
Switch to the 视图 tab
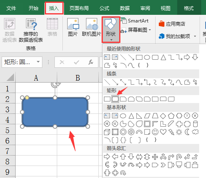click(165, 8)
